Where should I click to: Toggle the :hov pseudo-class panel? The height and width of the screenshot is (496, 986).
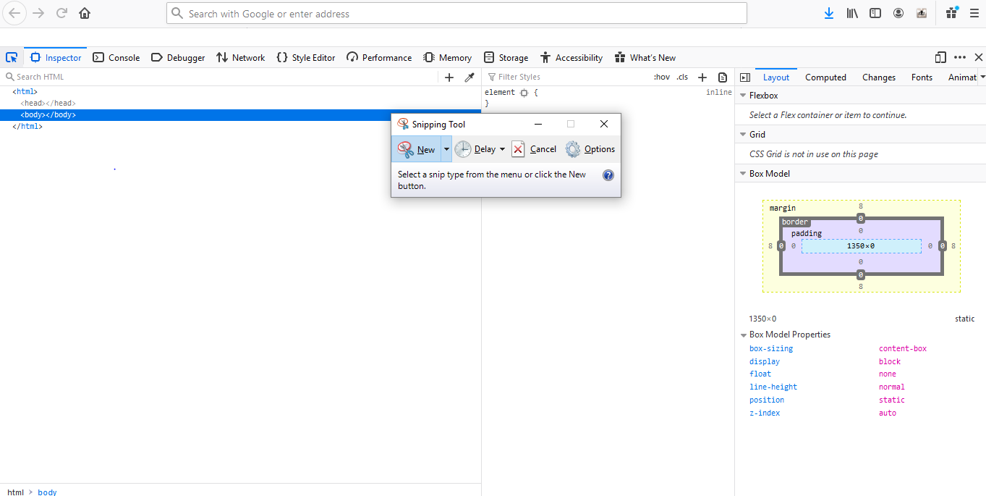tap(661, 77)
